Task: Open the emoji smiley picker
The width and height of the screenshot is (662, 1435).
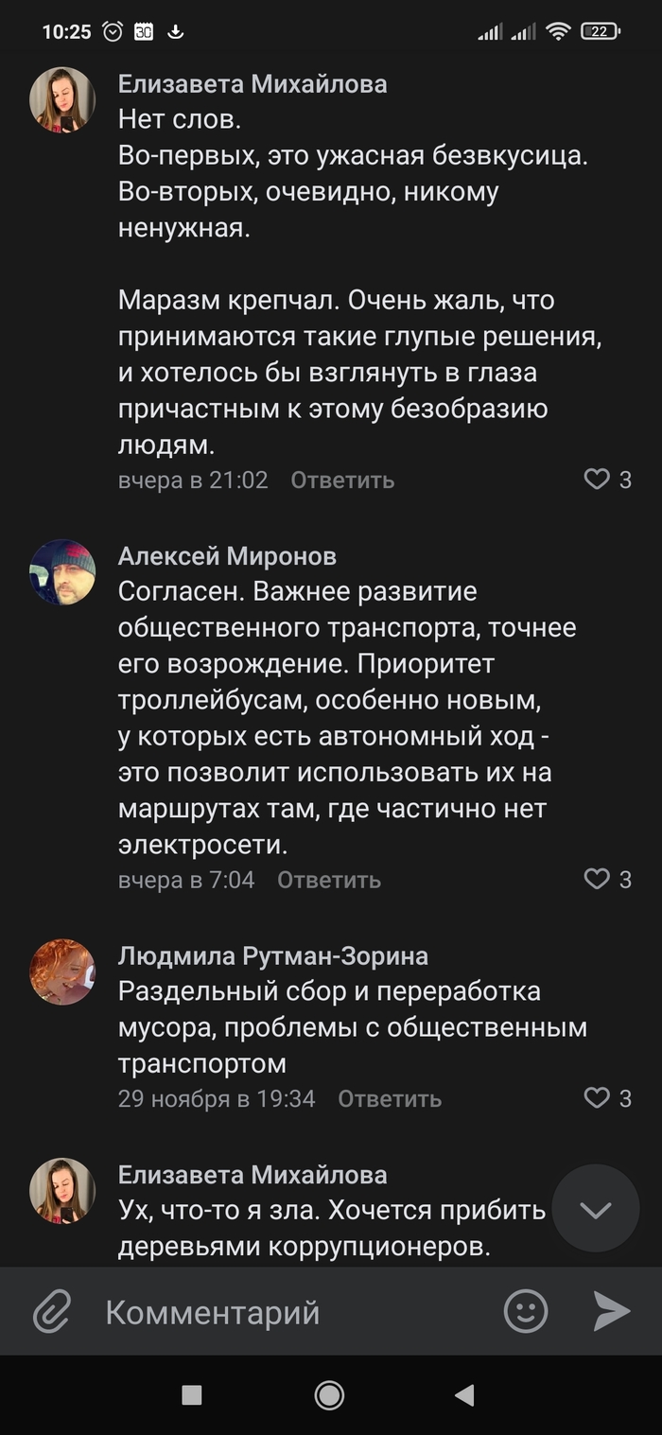Action: click(x=526, y=1311)
